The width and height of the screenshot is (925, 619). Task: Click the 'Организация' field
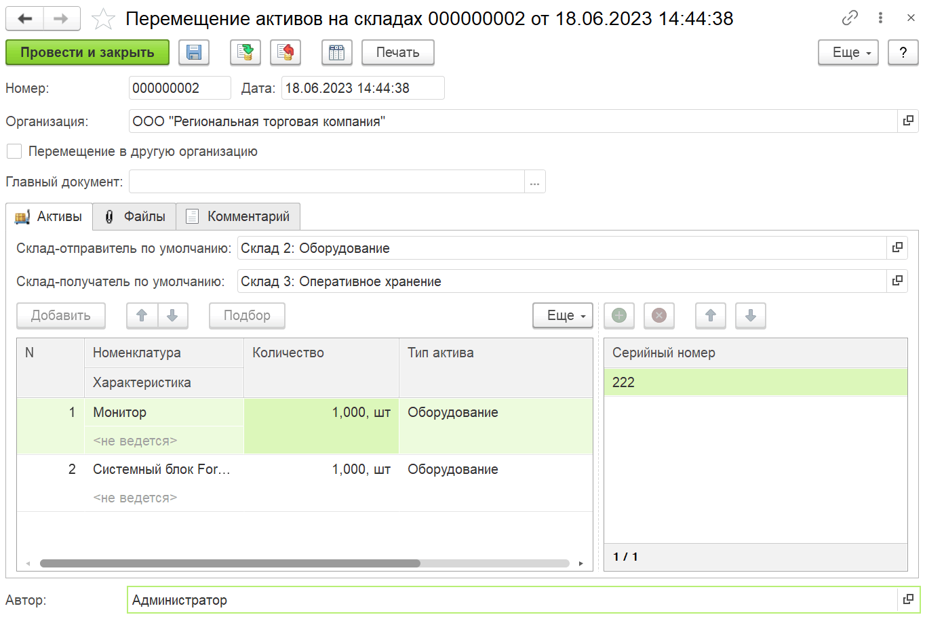pyautogui.click(x=513, y=121)
